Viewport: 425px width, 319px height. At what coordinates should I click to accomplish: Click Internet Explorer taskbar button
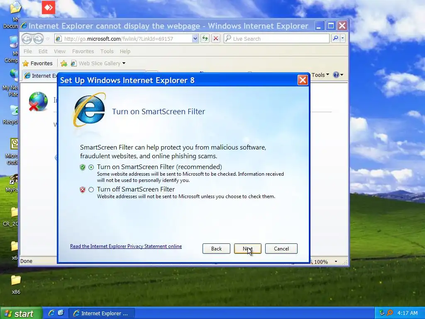[101, 313]
